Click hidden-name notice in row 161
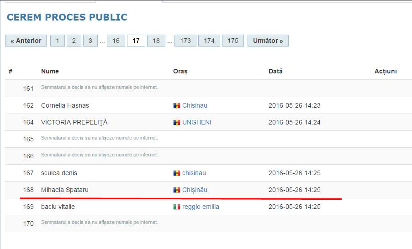Viewport: 412px width, 249px height. 99,88
